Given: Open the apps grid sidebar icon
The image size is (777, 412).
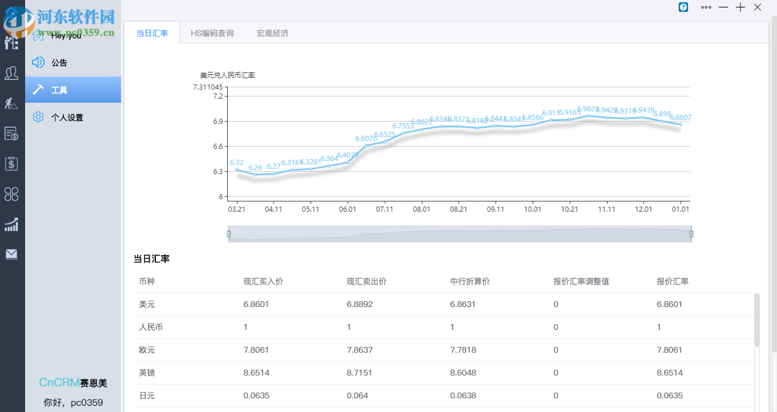Looking at the screenshot, I should pyautogui.click(x=11, y=194).
